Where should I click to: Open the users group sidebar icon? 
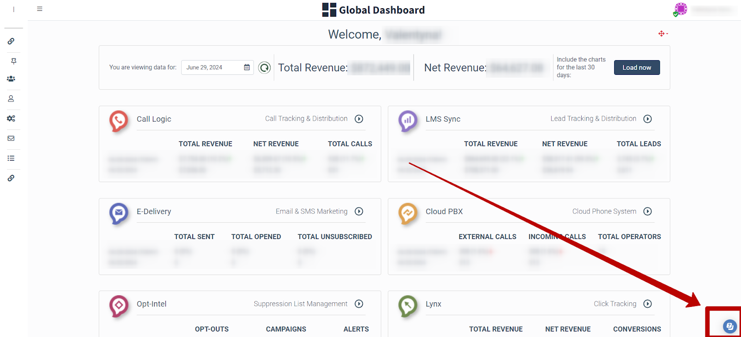click(x=11, y=79)
